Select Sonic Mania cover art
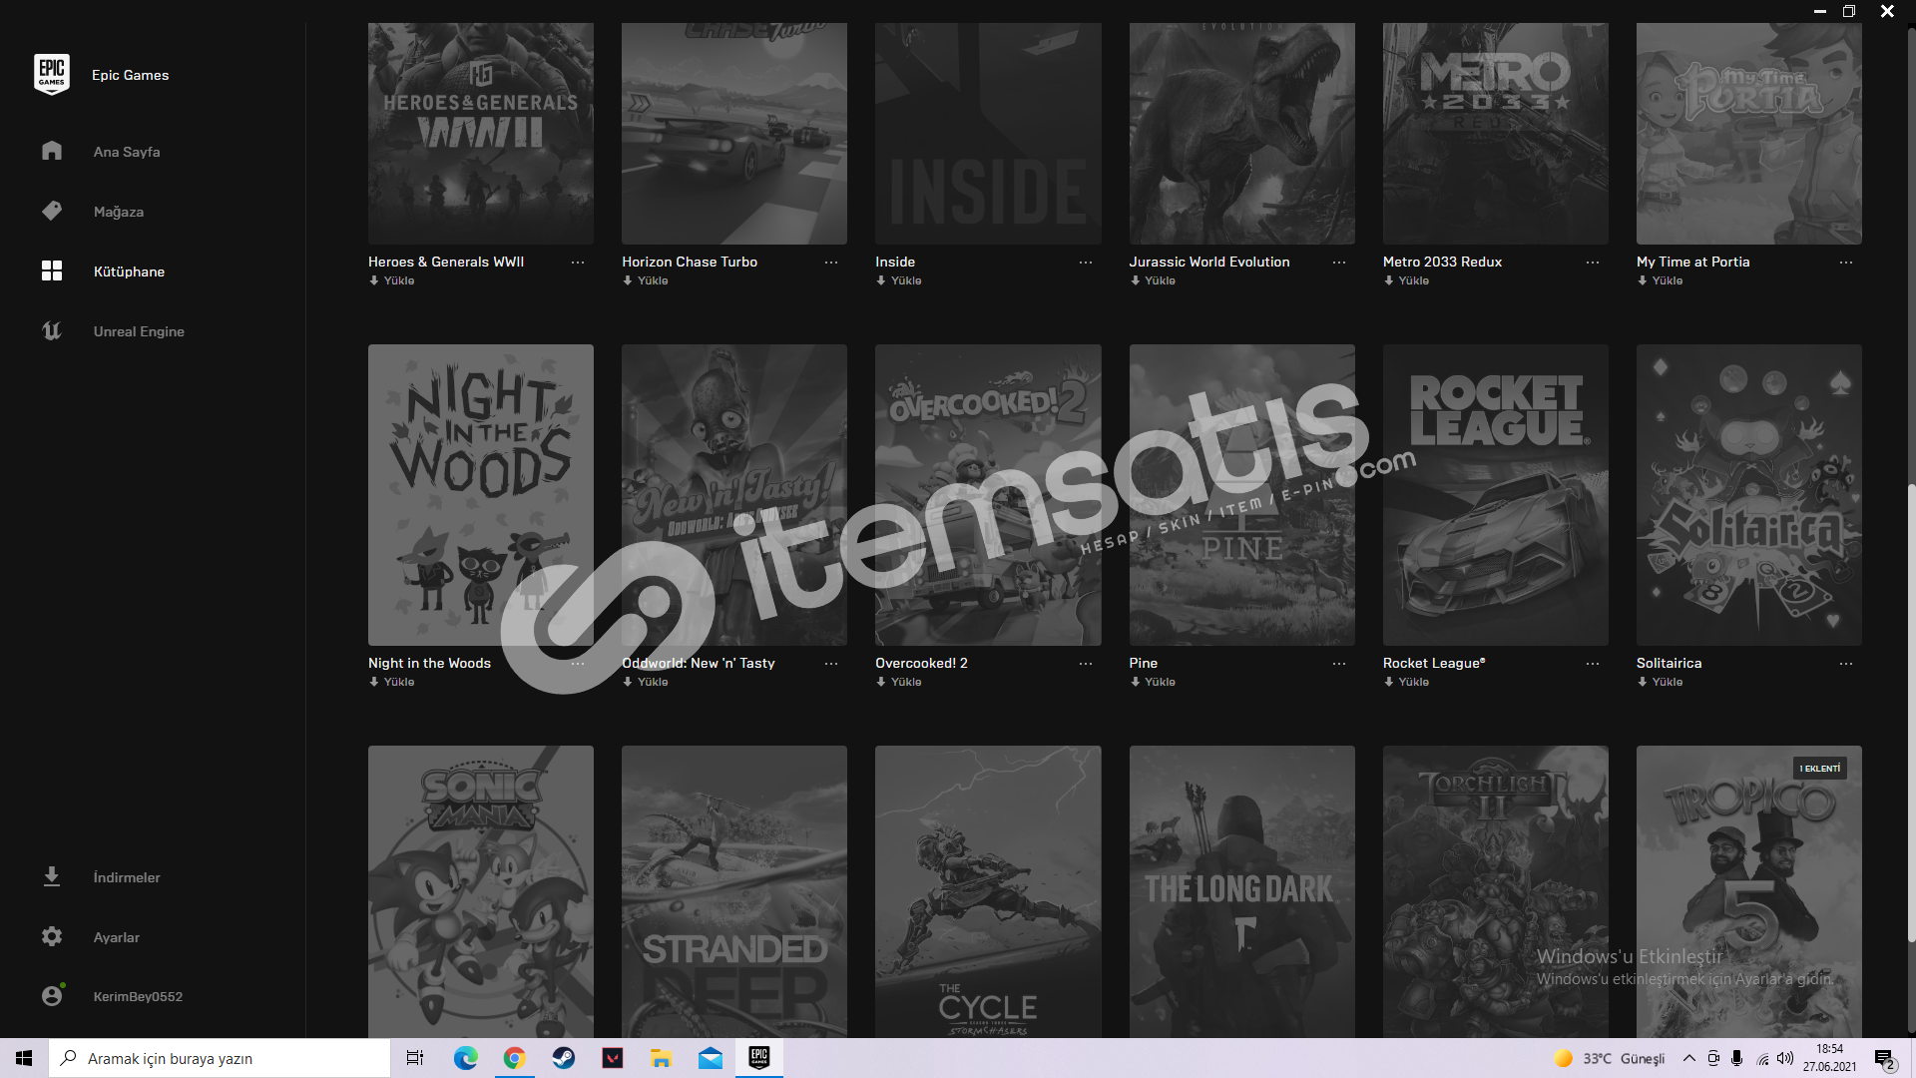The width and height of the screenshot is (1916, 1078). point(481,891)
